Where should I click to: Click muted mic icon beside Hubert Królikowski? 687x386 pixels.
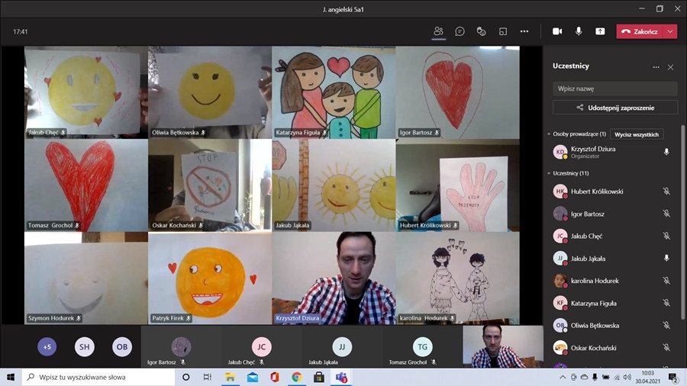[666, 191]
